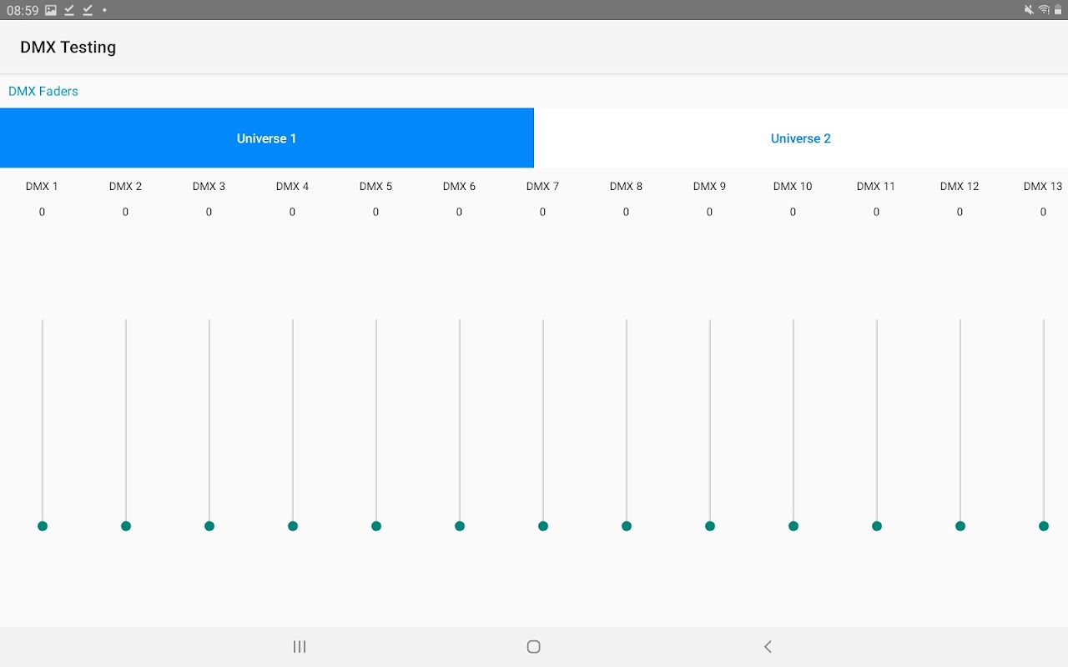Tap the Android back navigation icon
Viewport: 1068px width, 667px height.
pyautogui.click(x=768, y=646)
